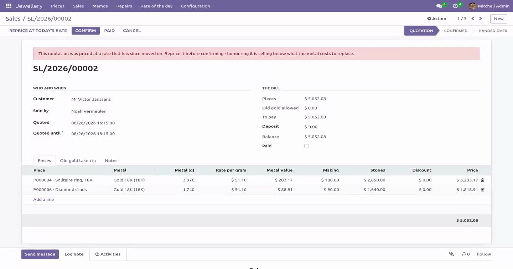
Task: Go back to Sales breadcrumb
Action: 13,19
